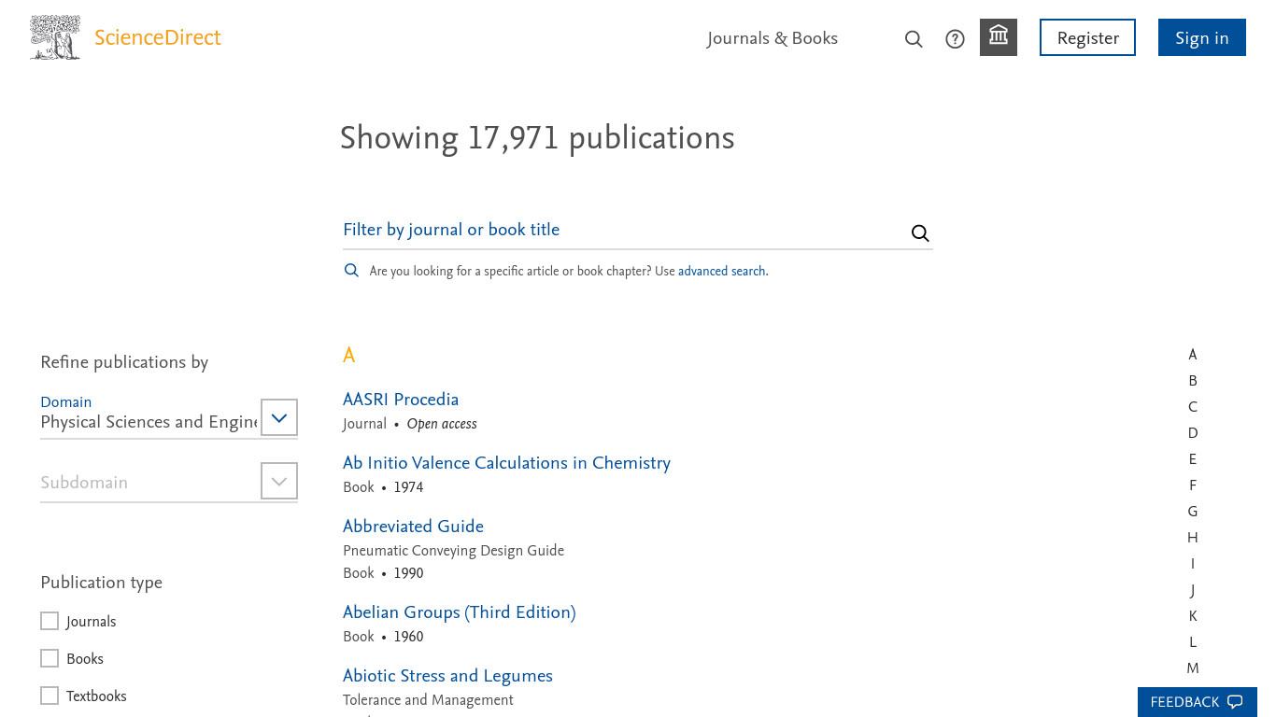Screen dimensions: 1276x717
Task: Click the magnifier icon beside advanced search hint
Action: pyautogui.click(x=351, y=271)
